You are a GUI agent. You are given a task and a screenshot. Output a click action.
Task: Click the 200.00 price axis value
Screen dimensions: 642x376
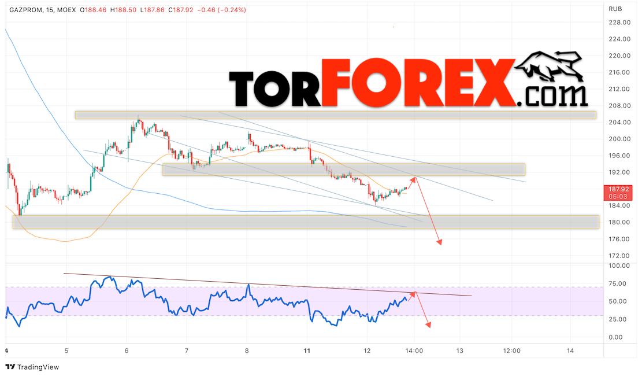click(619, 139)
